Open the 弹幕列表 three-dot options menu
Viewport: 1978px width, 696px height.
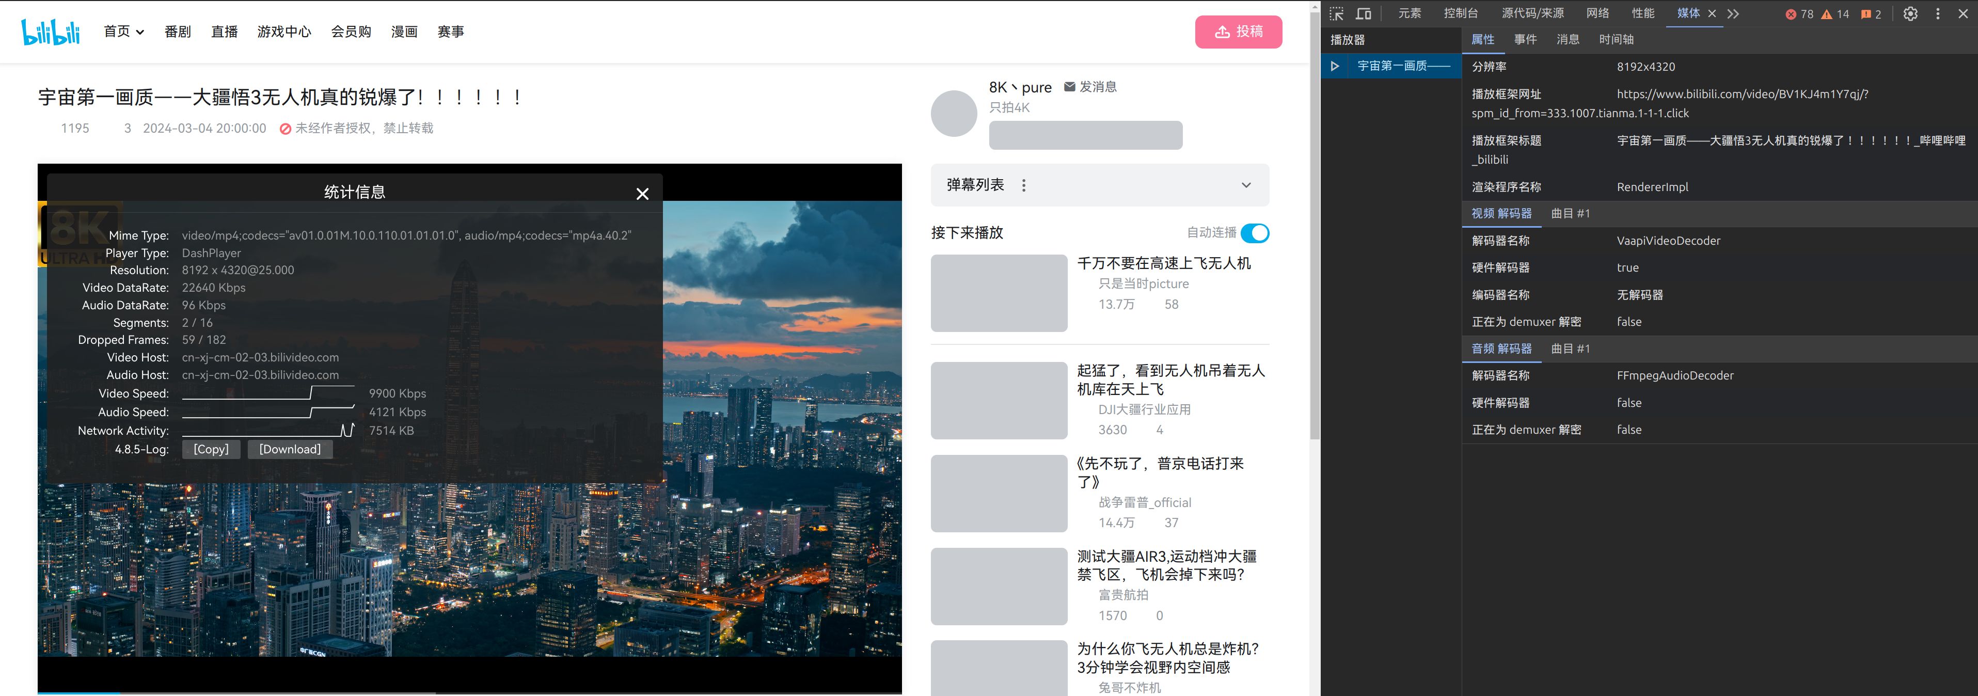(x=1023, y=185)
